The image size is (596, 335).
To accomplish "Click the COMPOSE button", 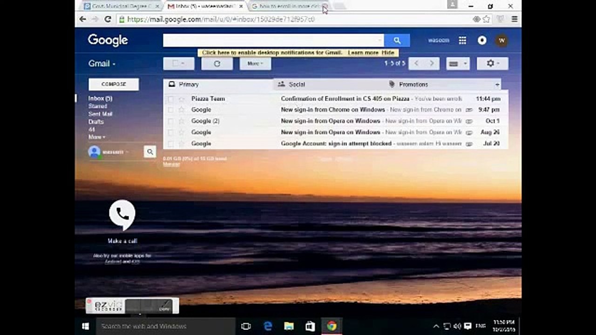I will [114, 84].
